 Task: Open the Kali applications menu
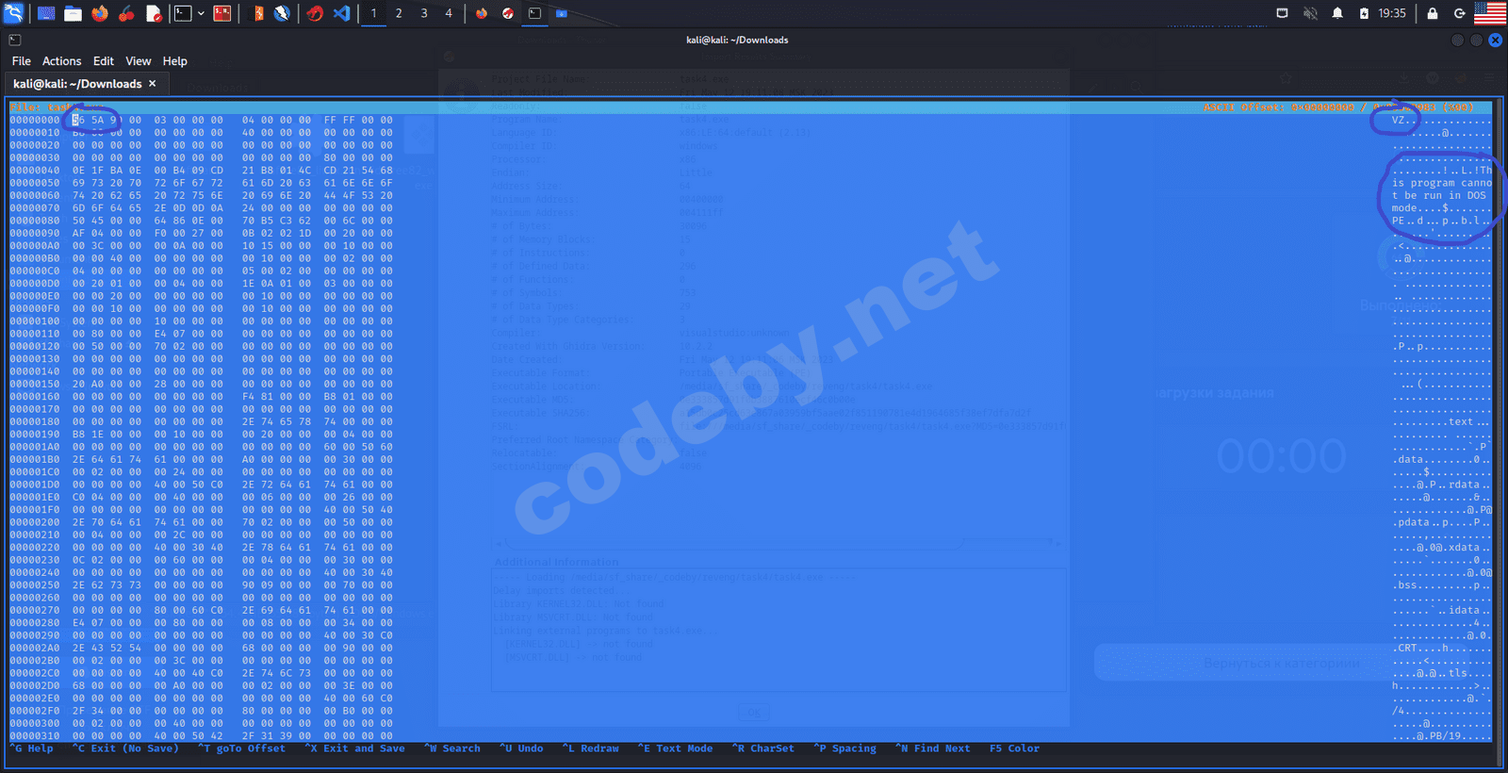click(13, 13)
